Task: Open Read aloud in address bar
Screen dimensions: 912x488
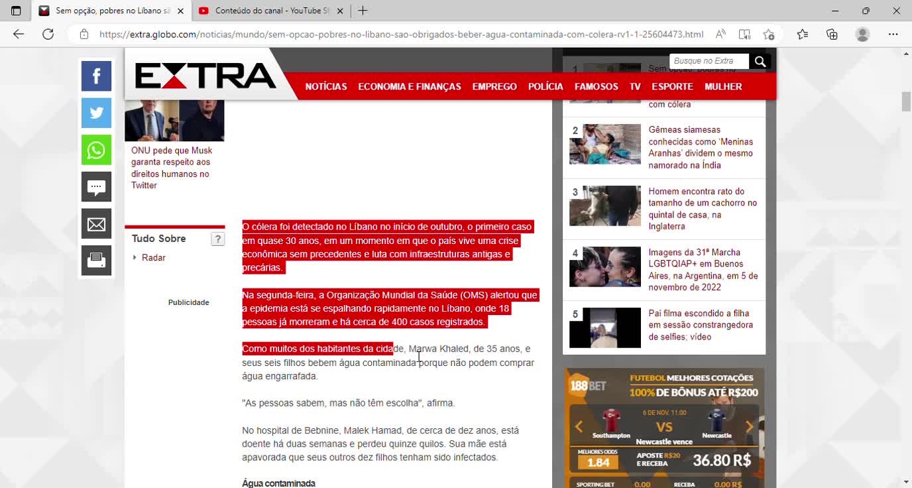Action: pyautogui.click(x=720, y=34)
